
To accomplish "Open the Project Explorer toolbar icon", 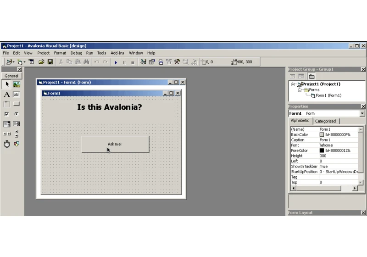I will pyautogui.click(x=143, y=62).
